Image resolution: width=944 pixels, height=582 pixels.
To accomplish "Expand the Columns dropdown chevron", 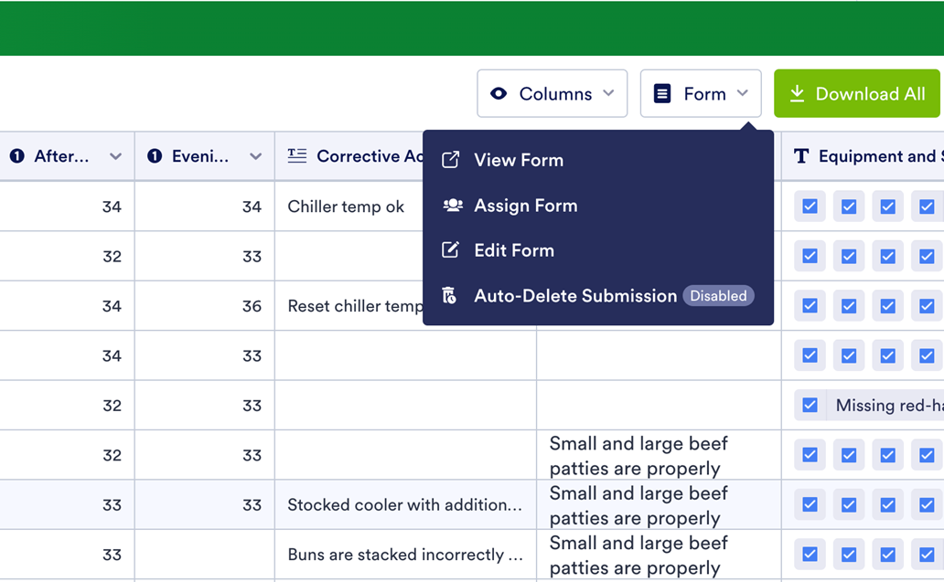I will (x=608, y=94).
